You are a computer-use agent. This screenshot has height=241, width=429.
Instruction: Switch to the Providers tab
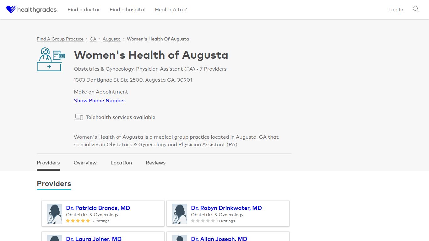point(48,163)
